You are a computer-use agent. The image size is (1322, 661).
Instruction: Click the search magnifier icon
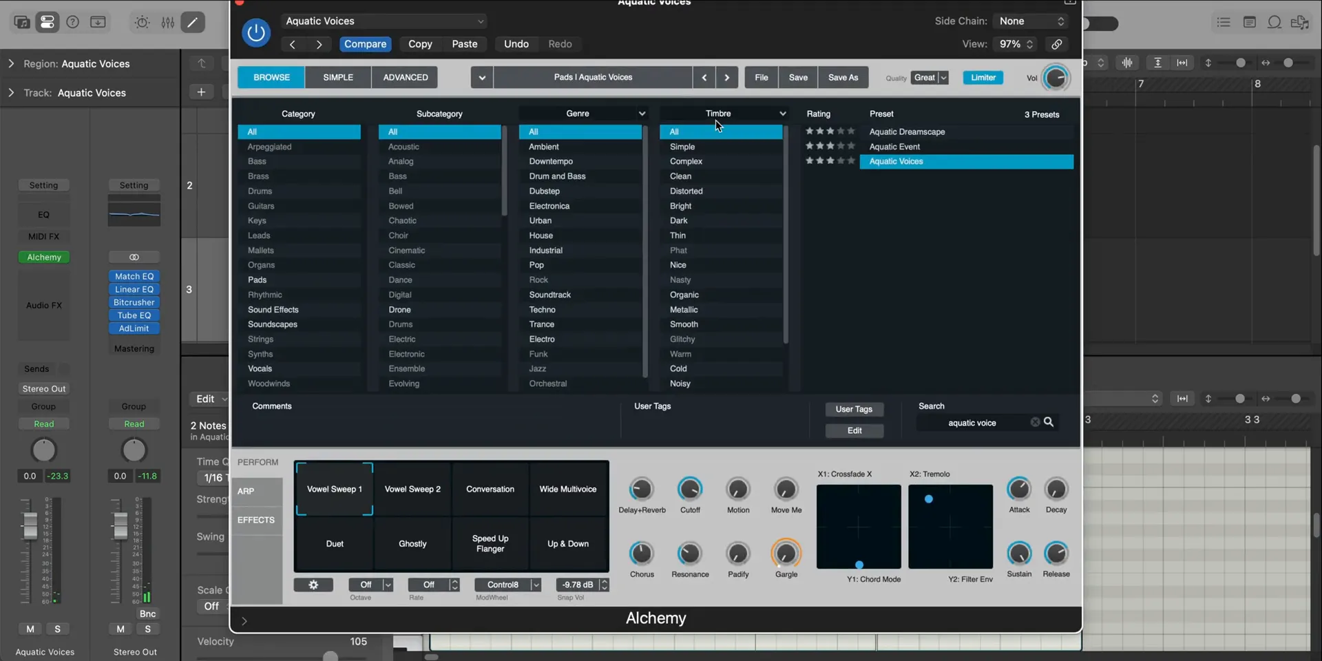1049,422
